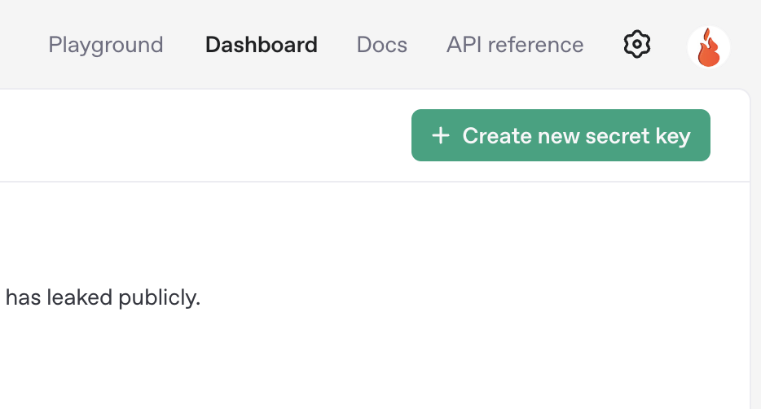Screen dimensions: 761x409
Task: Open the Docs tab
Action: [382, 44]
